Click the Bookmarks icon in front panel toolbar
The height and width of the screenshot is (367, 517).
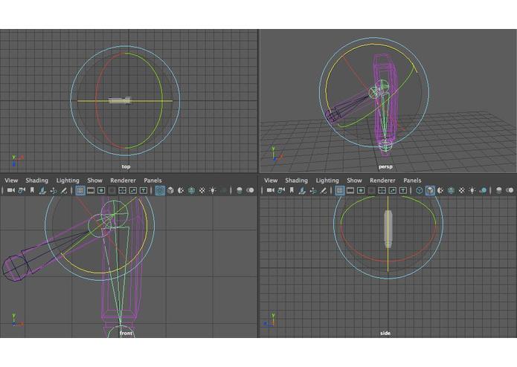32,190
